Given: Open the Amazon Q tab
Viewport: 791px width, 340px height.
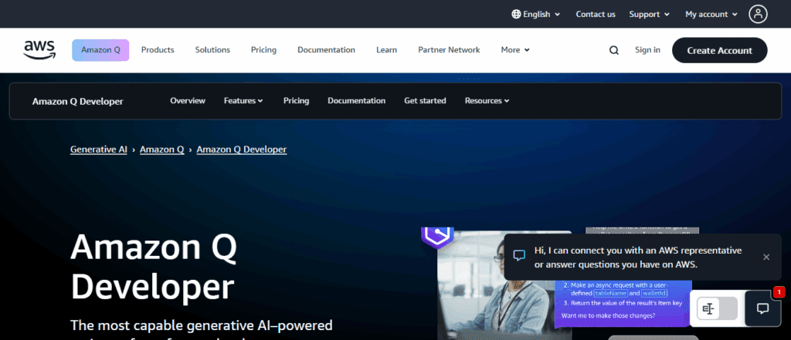Looking at the screenshot, I should 100,50.
